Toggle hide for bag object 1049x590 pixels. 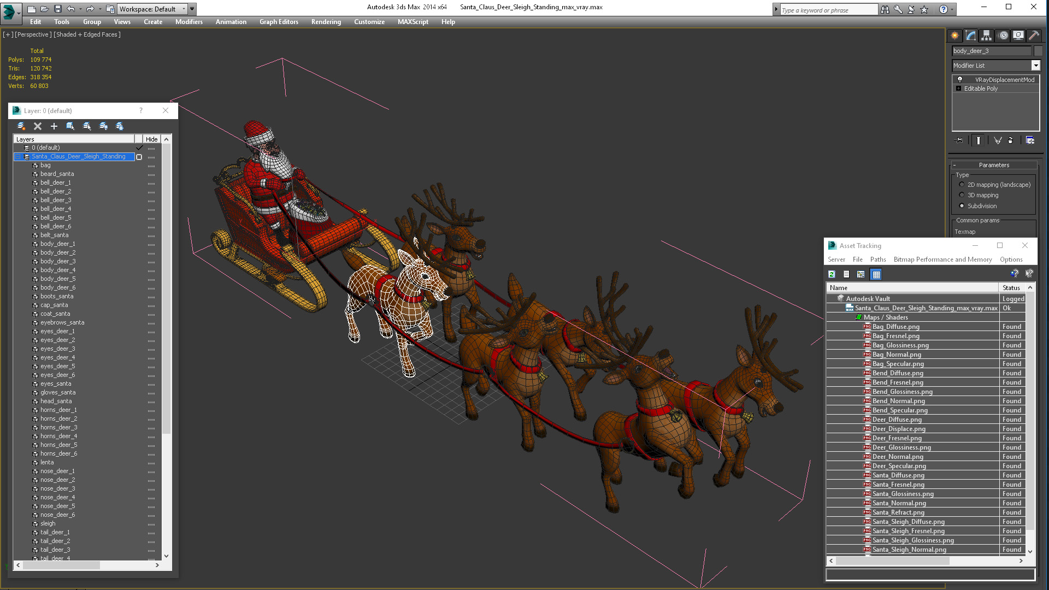[151, 166]
